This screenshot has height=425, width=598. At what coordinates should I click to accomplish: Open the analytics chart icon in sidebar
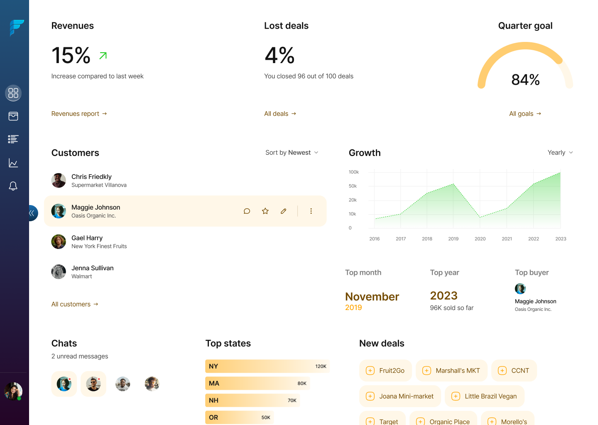point(13,163)
